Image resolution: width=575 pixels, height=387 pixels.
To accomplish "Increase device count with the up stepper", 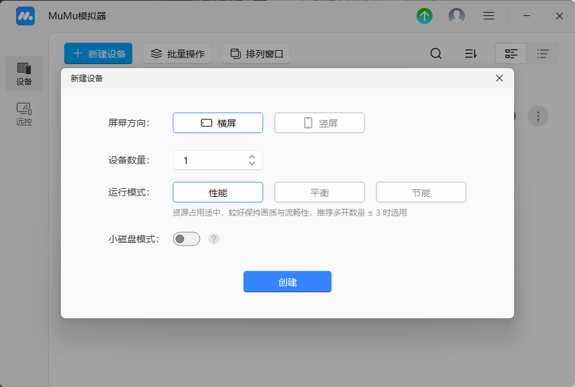I will click(251, 157).
